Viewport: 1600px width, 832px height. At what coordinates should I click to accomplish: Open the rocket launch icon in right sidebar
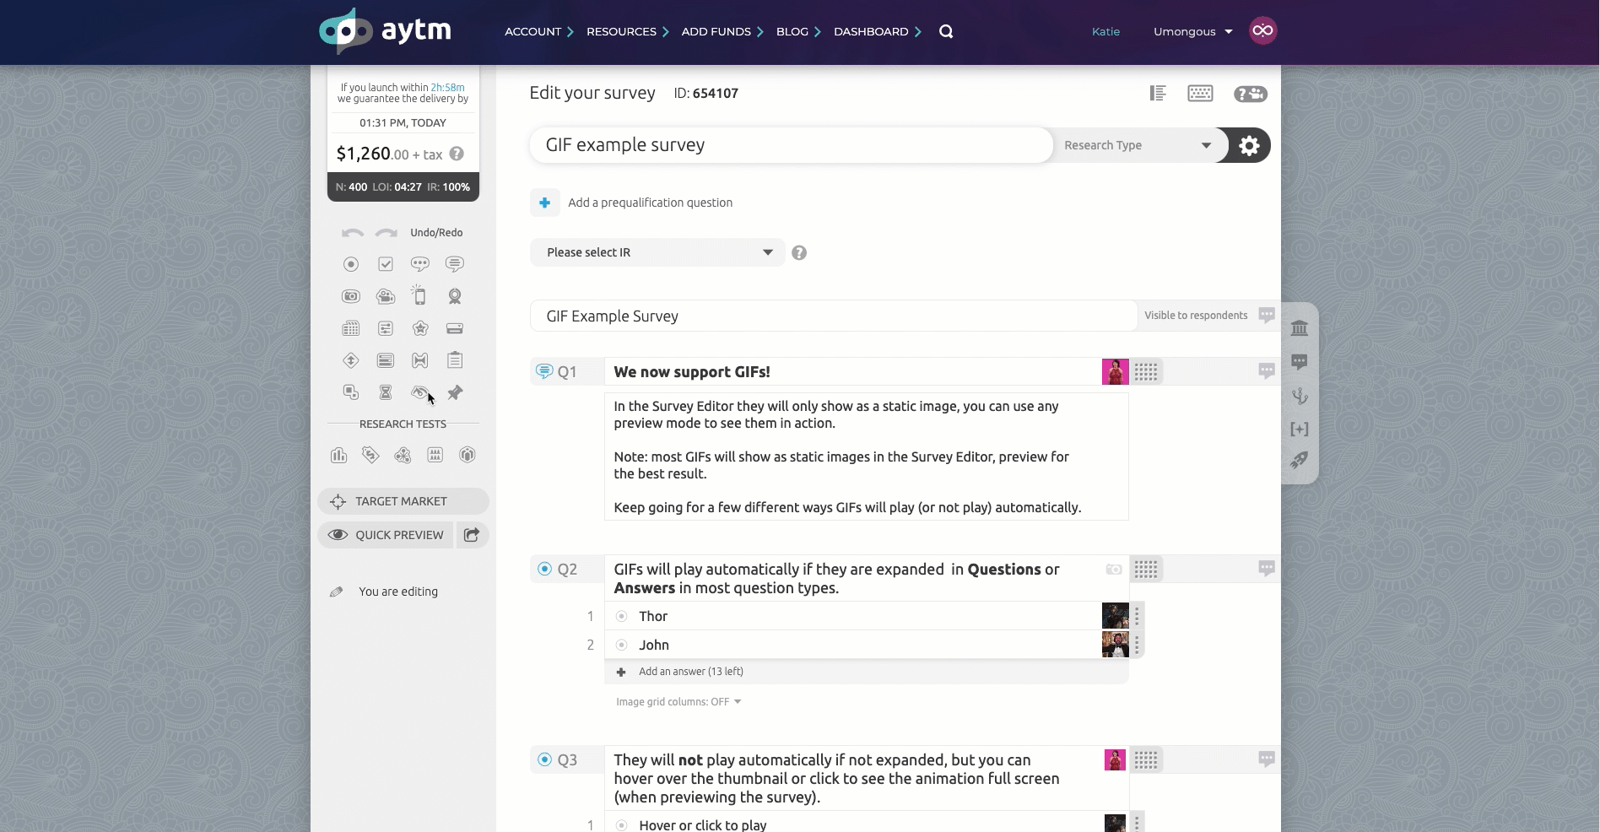click(x=1300, y=460)
